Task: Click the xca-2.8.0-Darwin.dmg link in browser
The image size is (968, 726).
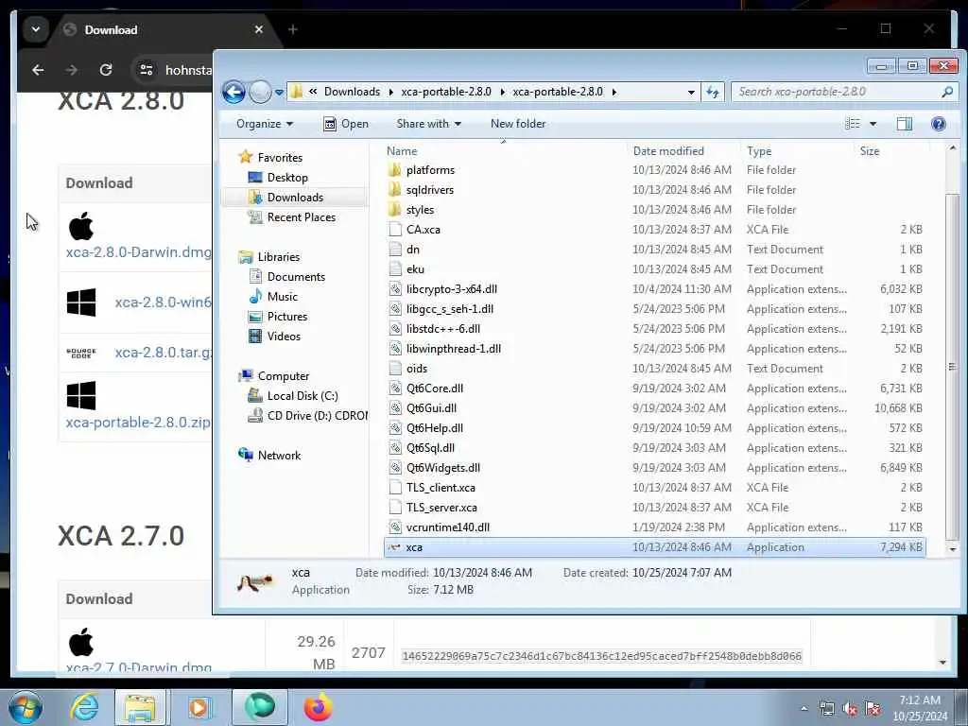Action: [138, 251]
